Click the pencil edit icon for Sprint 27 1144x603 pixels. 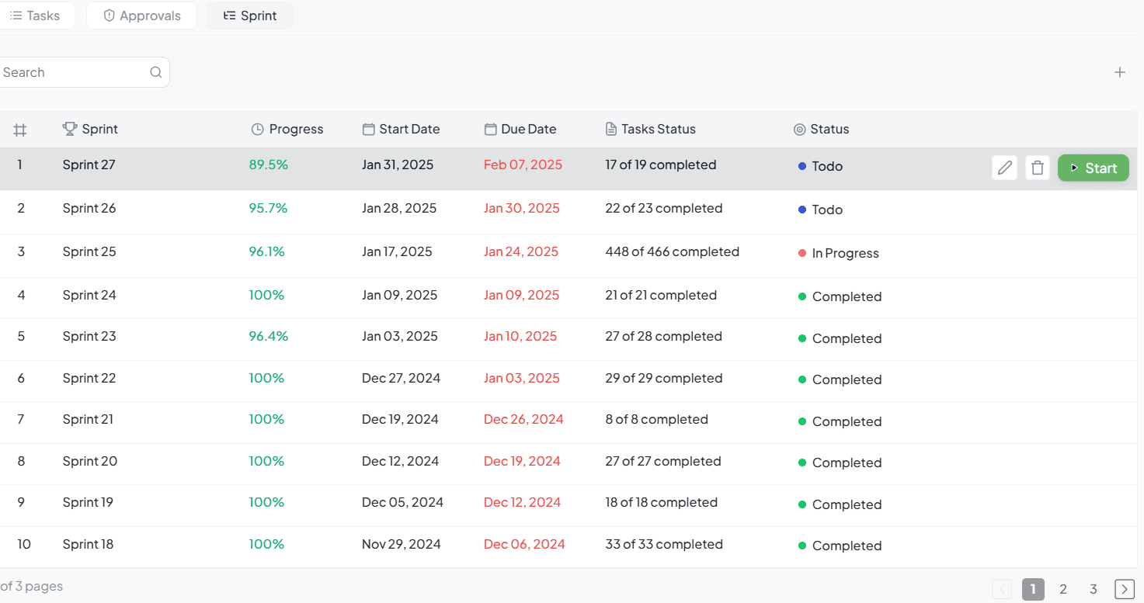tap(1005, 168)
